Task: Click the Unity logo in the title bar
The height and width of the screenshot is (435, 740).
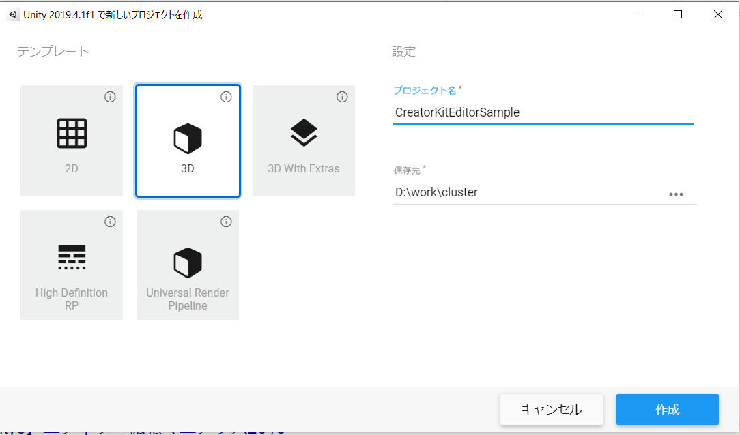Action: point(13,14)
